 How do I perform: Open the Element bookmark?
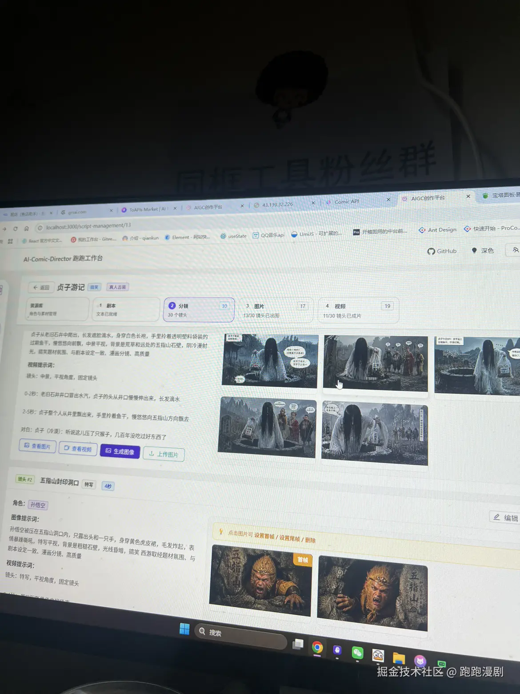coord(188,237)
